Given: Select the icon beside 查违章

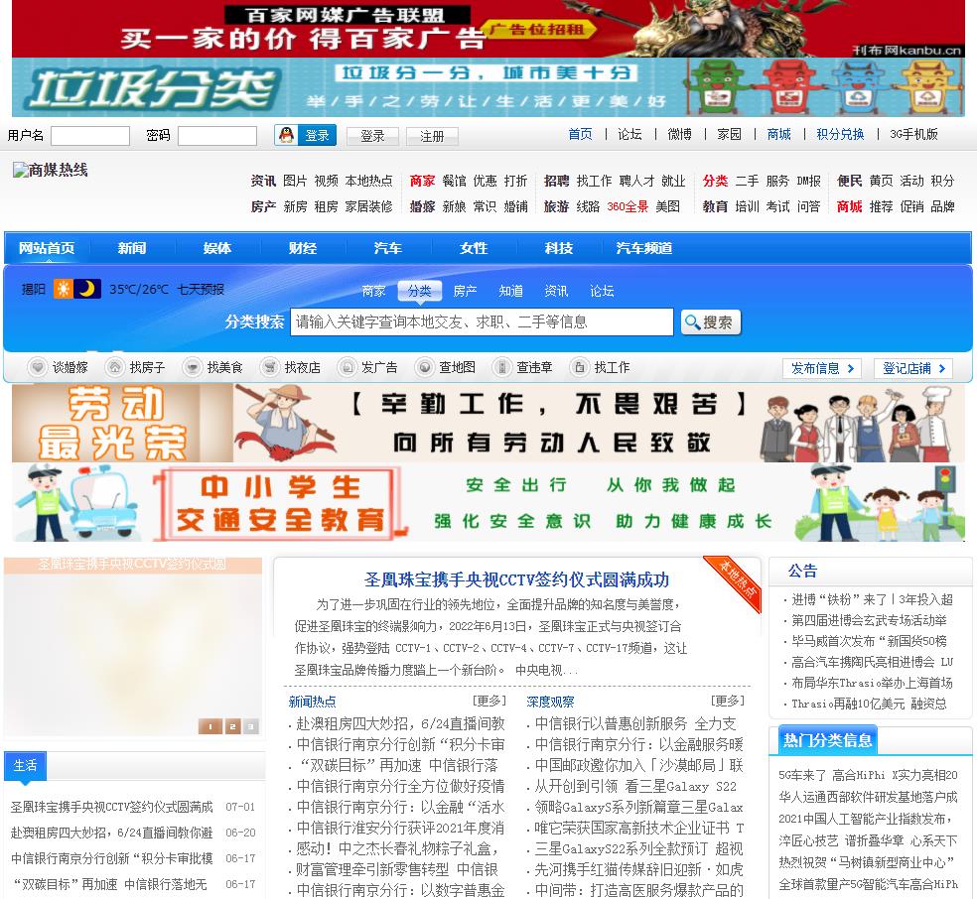Looking at the screenshot, I should point(501,367).
